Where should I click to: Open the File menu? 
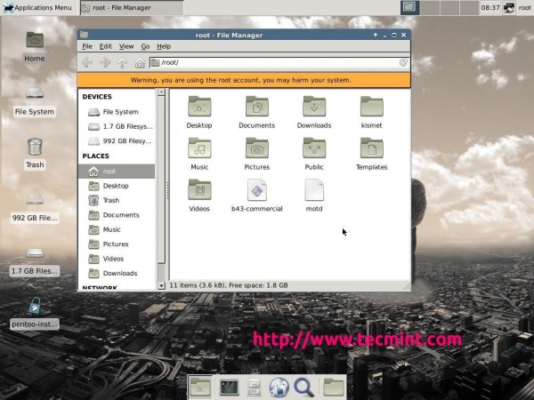87,46
